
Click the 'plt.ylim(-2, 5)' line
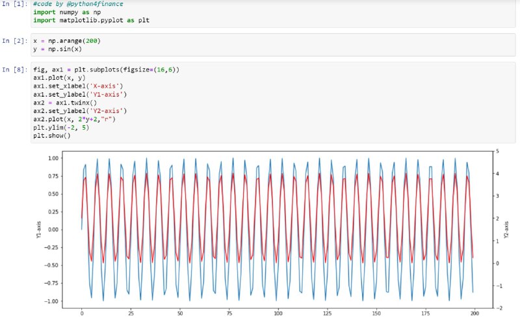(61, 128)
